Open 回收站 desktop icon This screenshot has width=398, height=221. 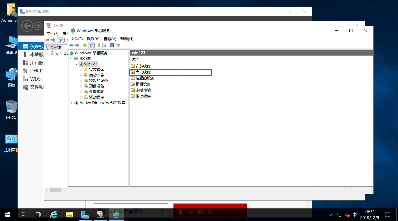(x=12, y=110)
